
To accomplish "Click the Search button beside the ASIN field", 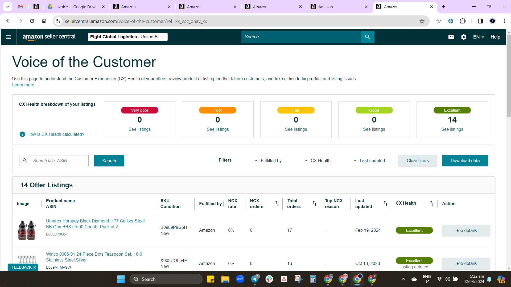I will [x=109, y=161].
